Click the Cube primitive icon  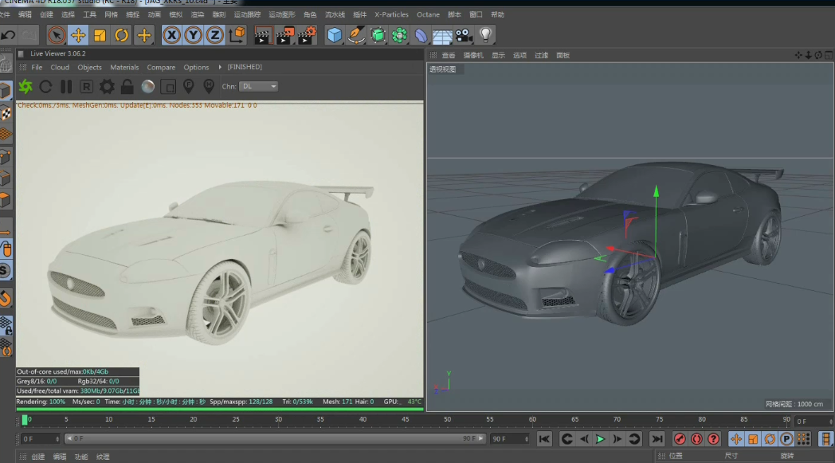point(335,35)
